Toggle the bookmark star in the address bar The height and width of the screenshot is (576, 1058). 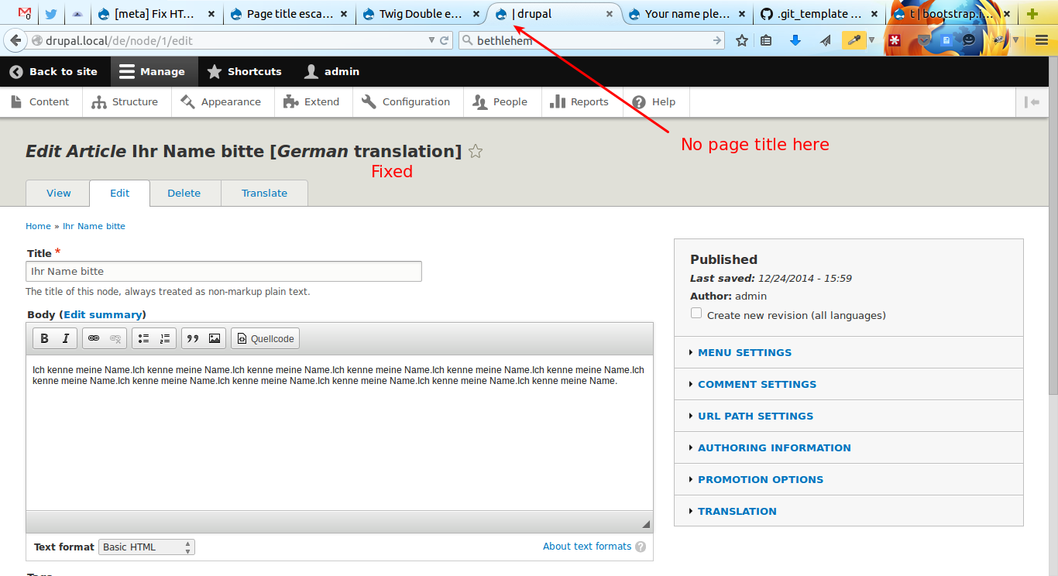tap(741, 40)
